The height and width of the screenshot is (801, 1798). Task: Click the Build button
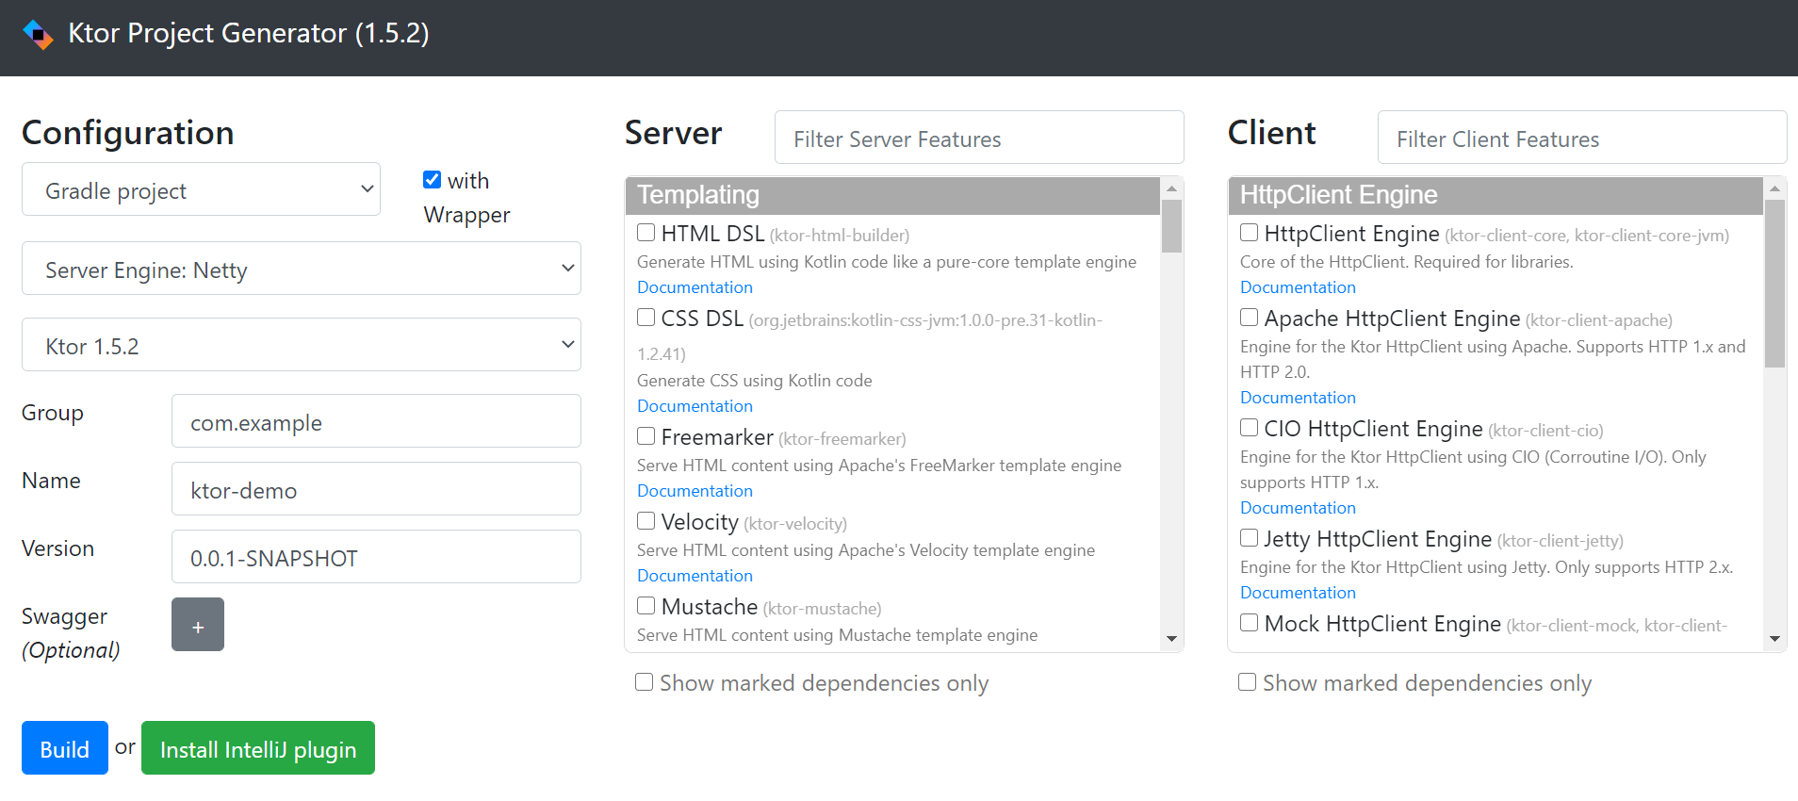tap(65, 748)
